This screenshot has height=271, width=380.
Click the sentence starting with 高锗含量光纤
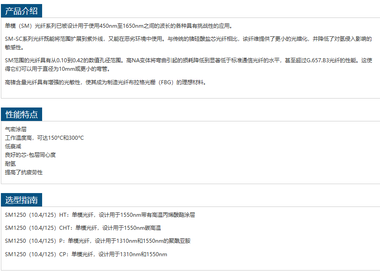click(106, 82)
